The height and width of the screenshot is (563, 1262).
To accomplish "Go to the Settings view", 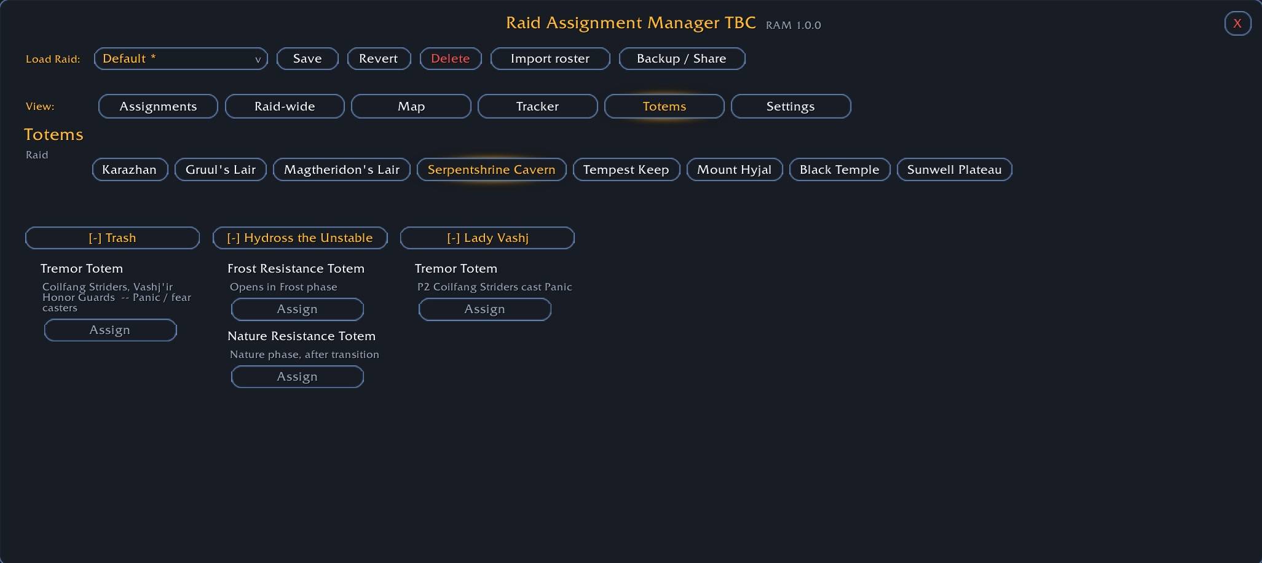I will tap(791, 106).
